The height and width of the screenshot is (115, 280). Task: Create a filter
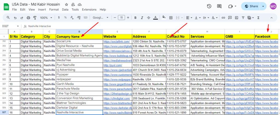pyautogui.click(x=243, y=18)
